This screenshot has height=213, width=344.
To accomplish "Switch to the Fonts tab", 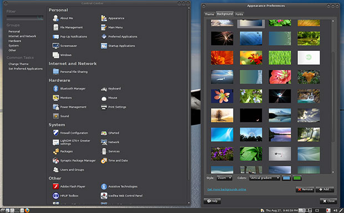I will 239,14.
